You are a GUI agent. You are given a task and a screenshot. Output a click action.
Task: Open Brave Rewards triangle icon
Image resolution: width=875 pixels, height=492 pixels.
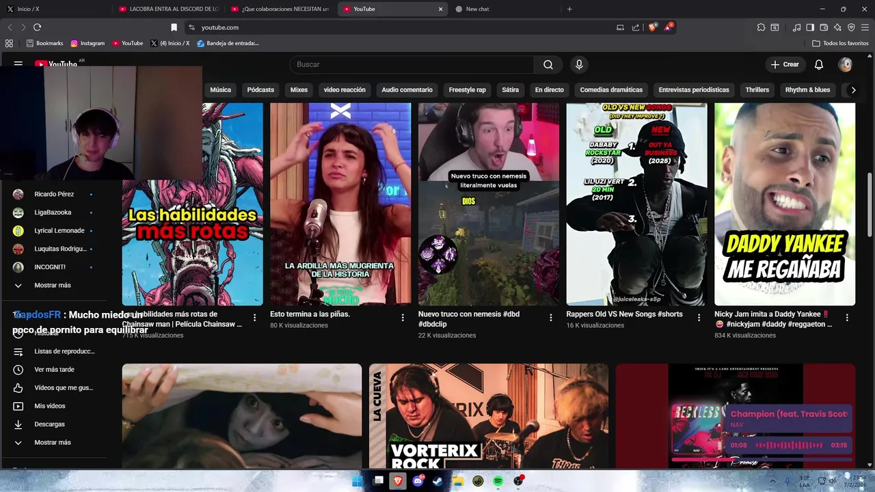tap(669, 27)
